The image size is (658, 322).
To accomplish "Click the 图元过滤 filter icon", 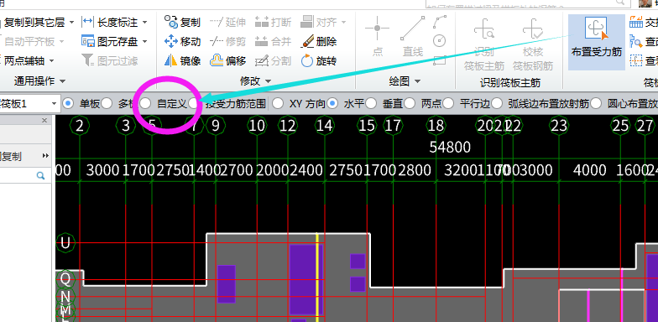I will click(x=87, y=61).
